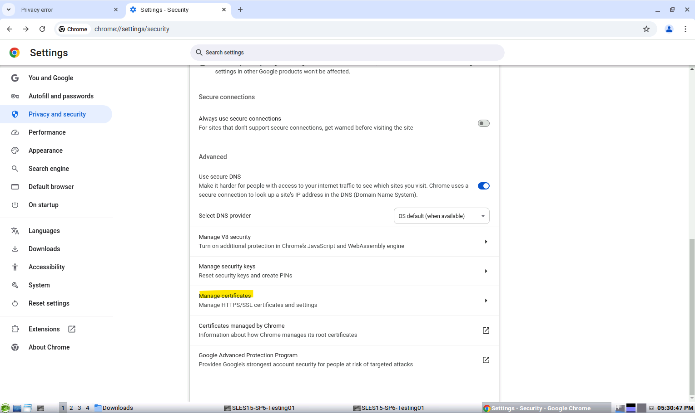Open Downloads settings in the sidebar
695x413 pixels.
(x=44, y=249)
